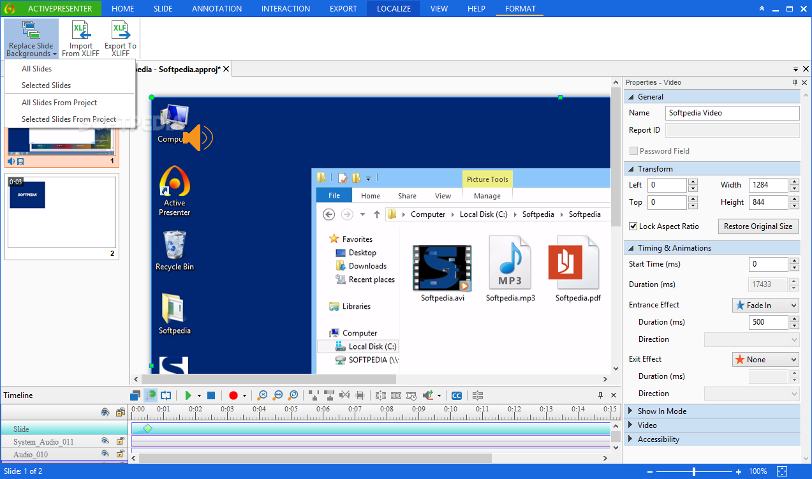Open the INTERACTION ribbon tab
Image resolution: width=812 pixels, height=479 pixels.
[x=286, y=9]
